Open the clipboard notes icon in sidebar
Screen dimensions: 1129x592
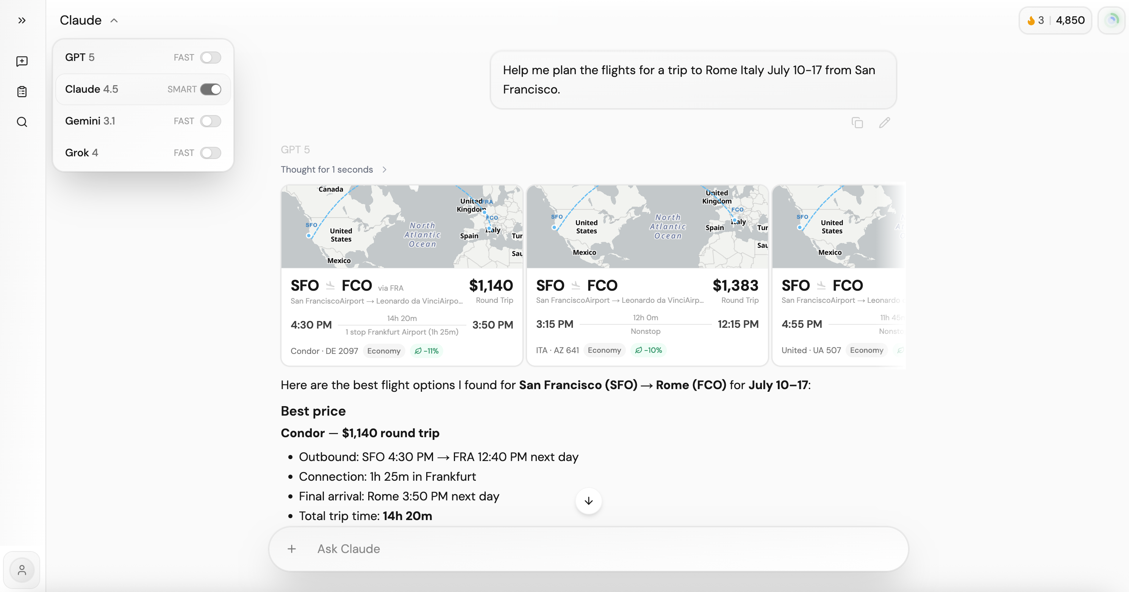click(22, 92)
